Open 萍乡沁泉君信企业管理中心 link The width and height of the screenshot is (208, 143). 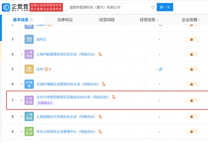66,132
